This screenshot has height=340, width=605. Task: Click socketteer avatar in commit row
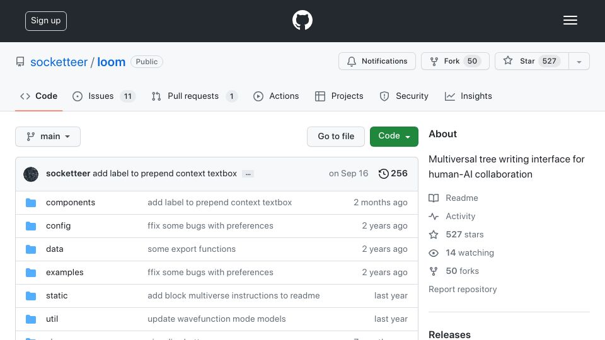point(31,174)
